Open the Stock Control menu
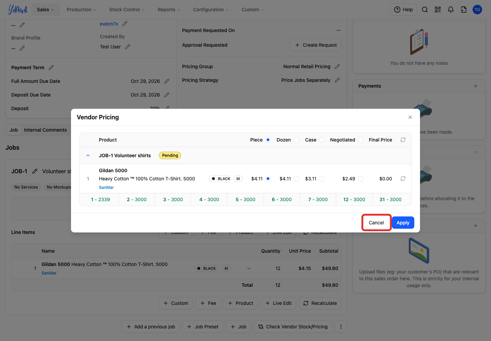Viewport: 491px width, 341px height. click(x=127, y=10)
